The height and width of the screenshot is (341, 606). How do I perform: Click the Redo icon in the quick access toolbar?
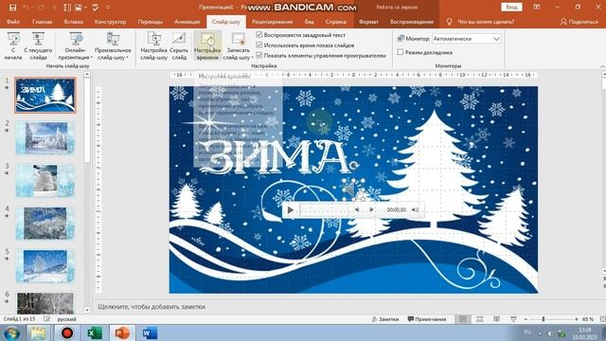point(41,8)
